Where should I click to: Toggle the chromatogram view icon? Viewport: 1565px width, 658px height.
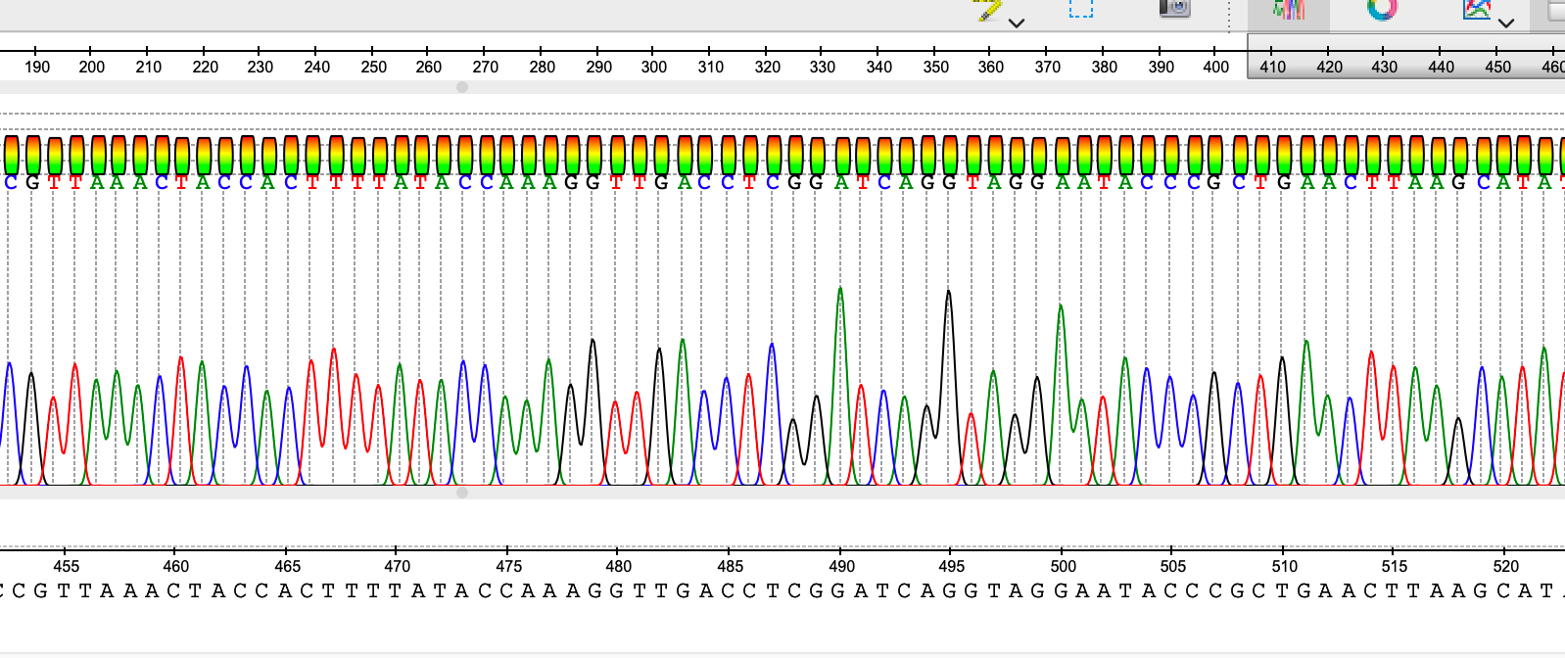tap(1289, 9)
